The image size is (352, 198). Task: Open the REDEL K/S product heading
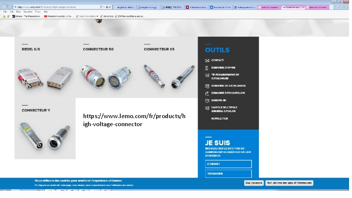click(x=31, y=49)
